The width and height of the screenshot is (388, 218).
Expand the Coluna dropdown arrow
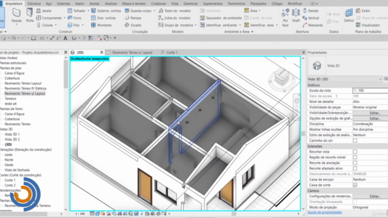pos(56,25)
